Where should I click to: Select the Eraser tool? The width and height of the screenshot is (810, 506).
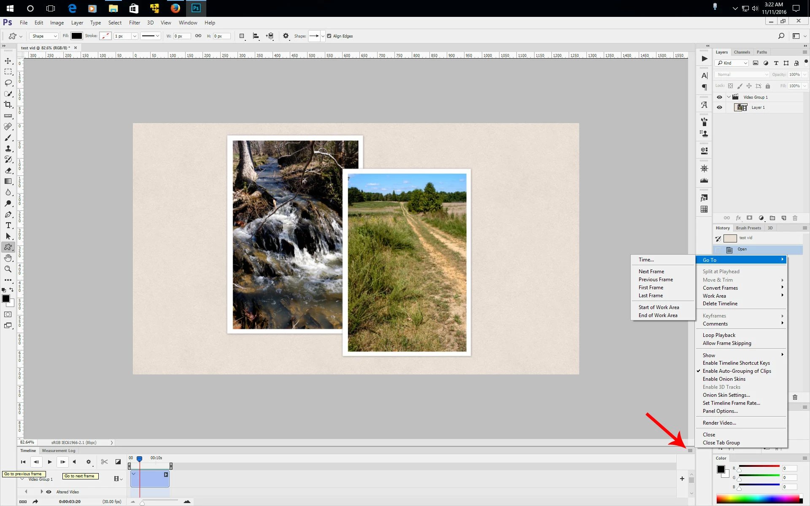[8, 170]
